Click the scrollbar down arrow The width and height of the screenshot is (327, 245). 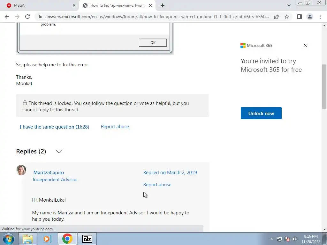coord(324,229)
